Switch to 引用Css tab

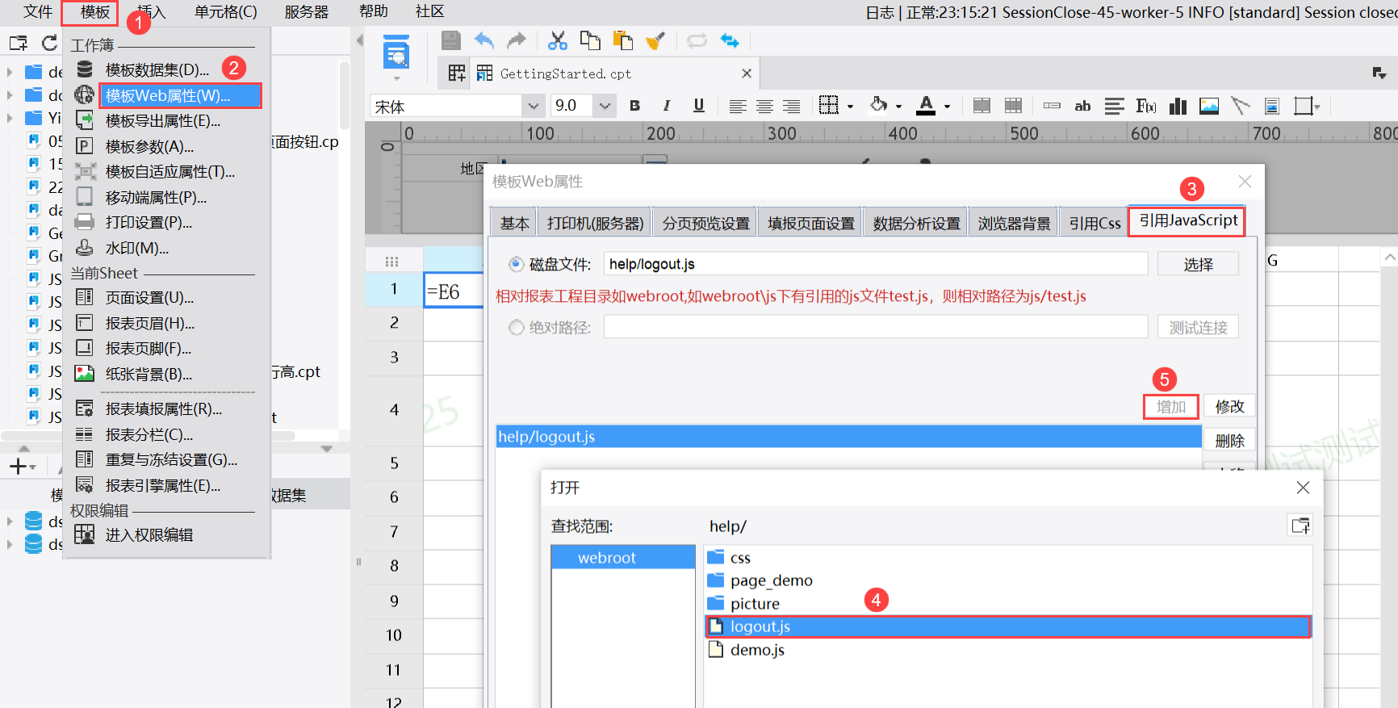click(1095, 224)
